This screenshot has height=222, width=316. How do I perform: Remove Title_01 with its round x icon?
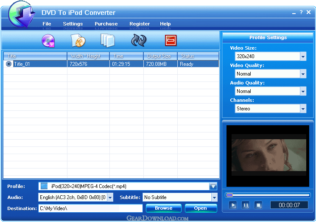(8, 64)
